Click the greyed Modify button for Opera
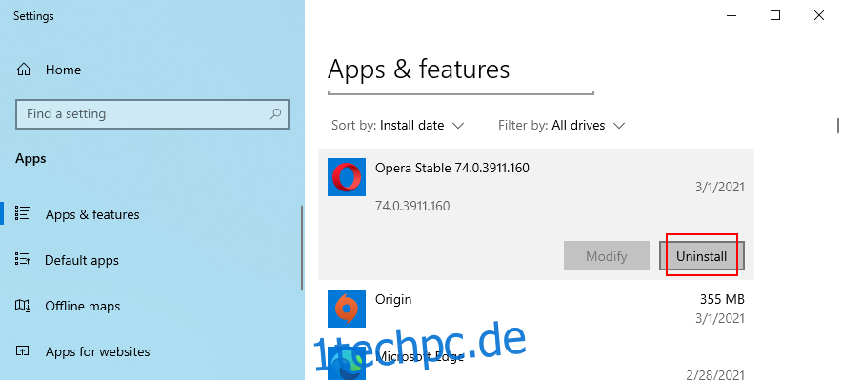 (x=607, y=256)
